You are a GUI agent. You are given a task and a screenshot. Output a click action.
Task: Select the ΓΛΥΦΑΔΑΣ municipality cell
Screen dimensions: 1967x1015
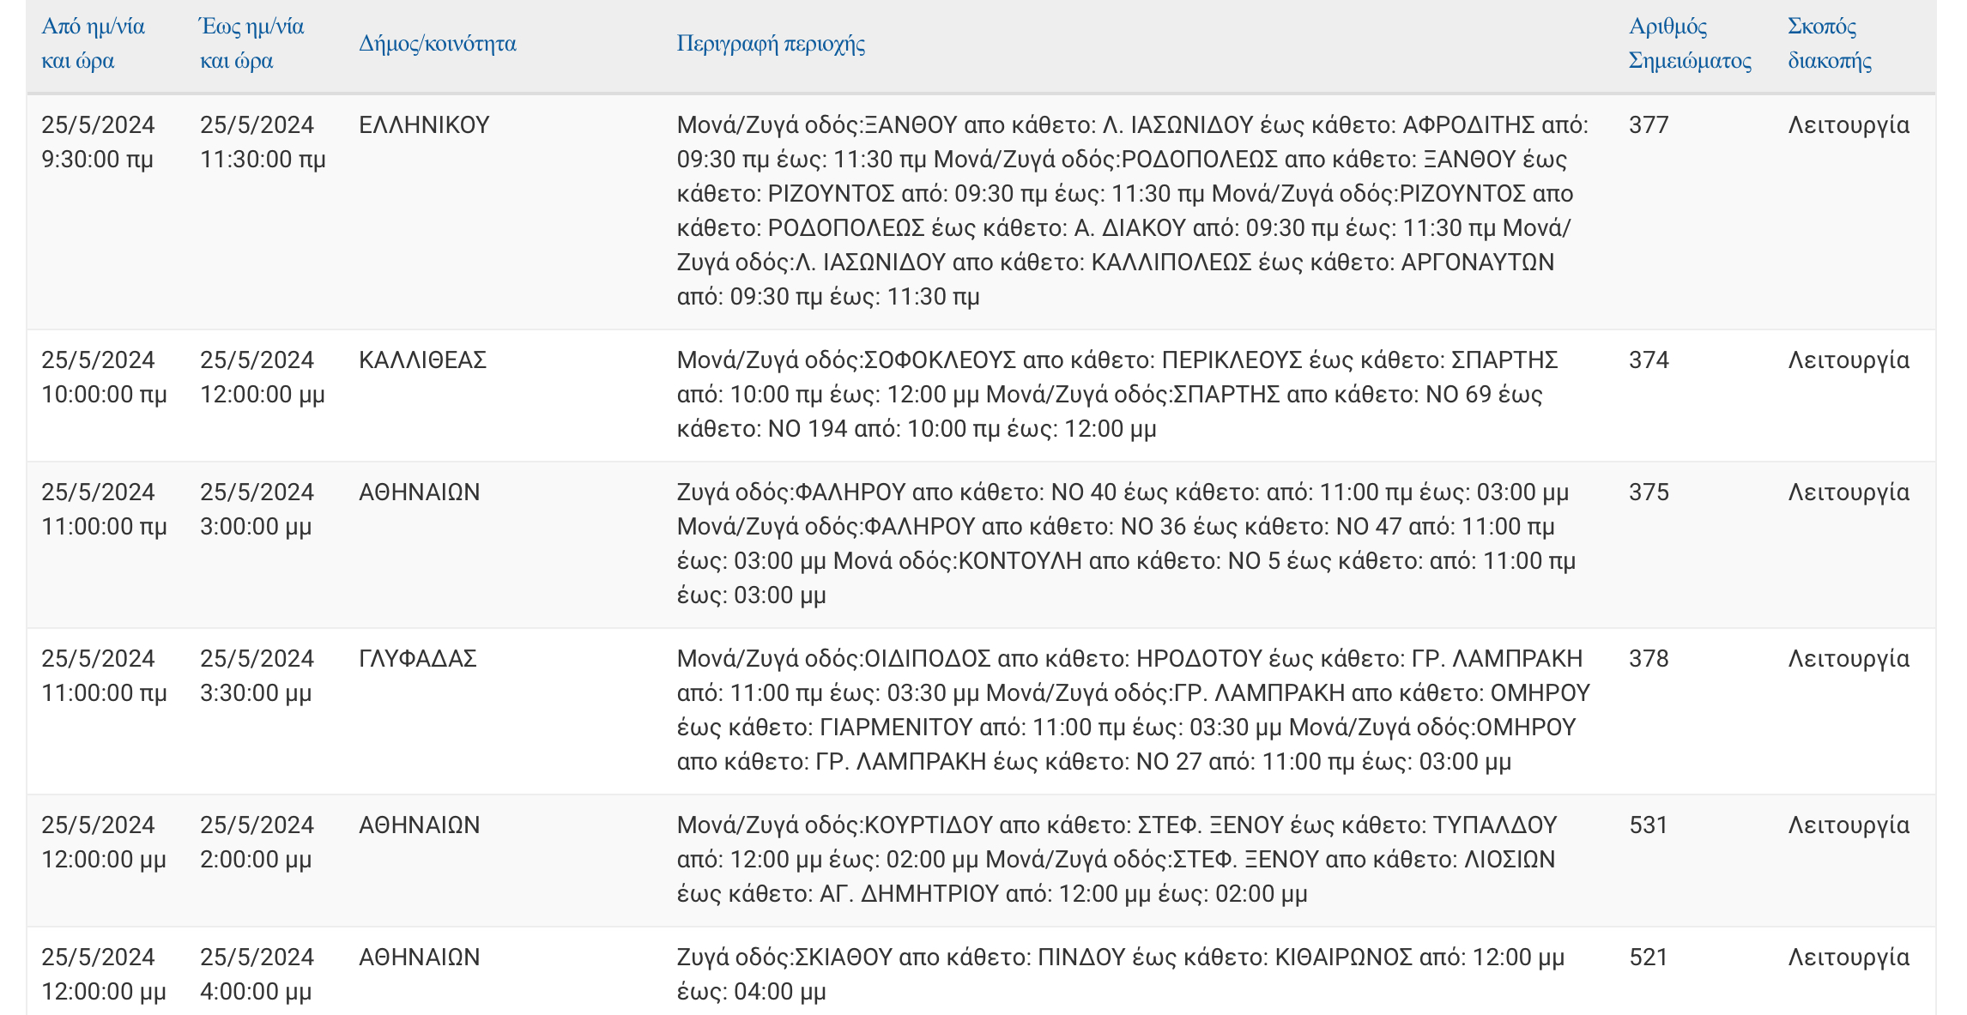tap(417, 659)
